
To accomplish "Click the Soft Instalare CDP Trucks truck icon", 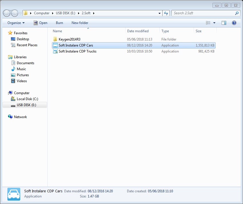I will (55, 51).
